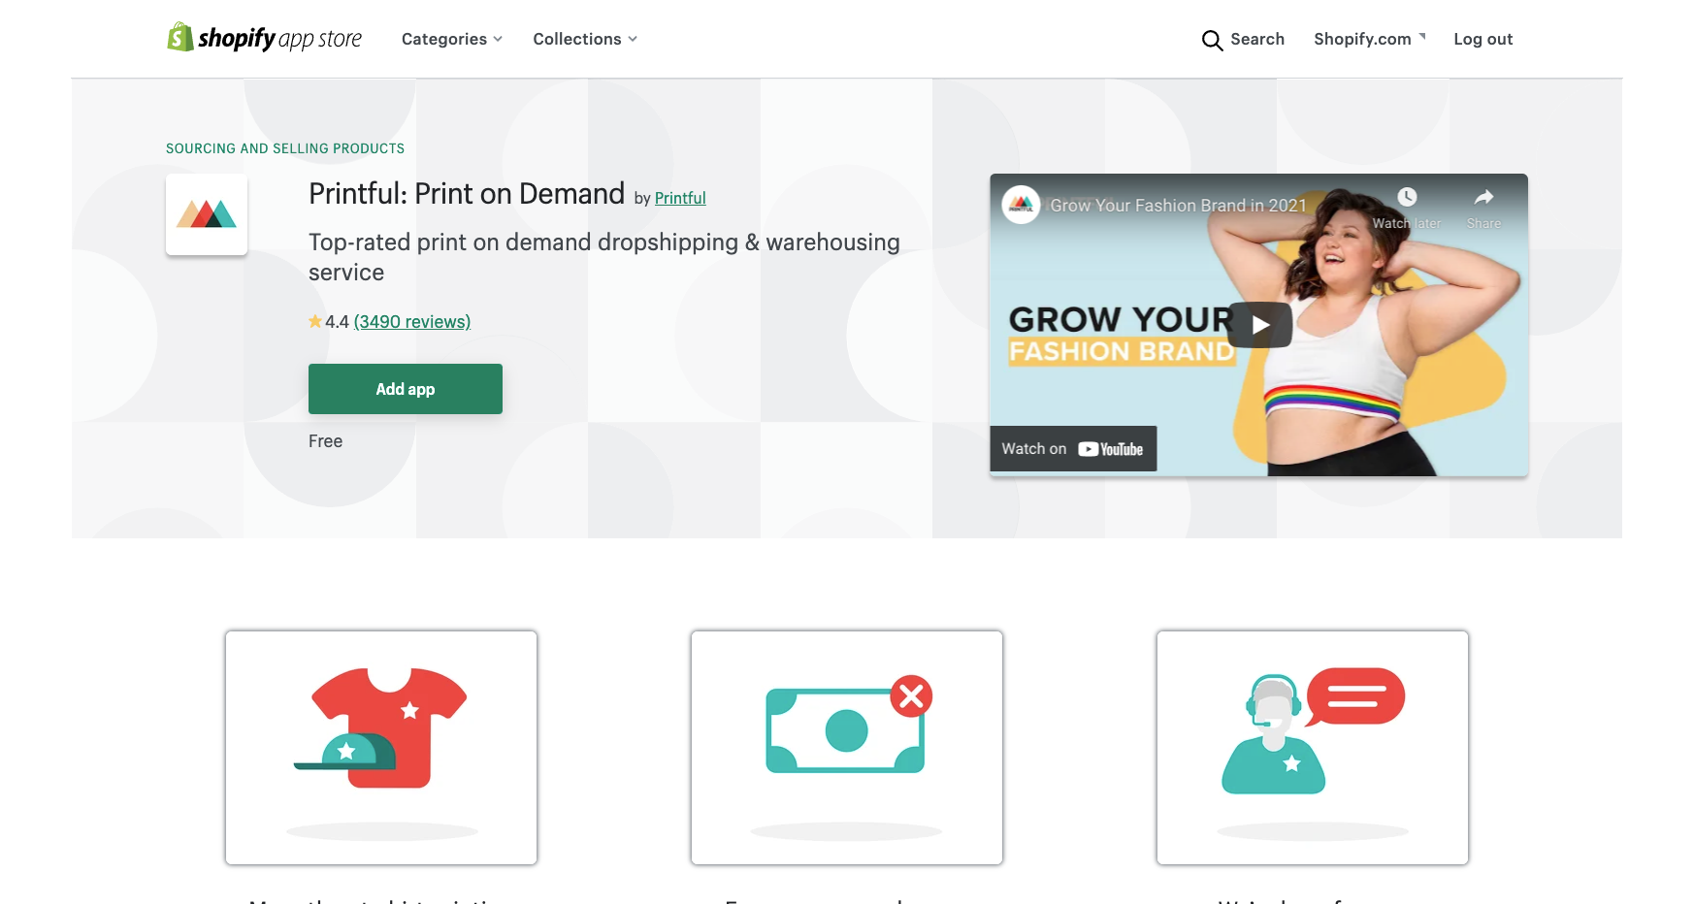Open the money with red X image
Screen dimensions: 1694x904
point(847,748)
